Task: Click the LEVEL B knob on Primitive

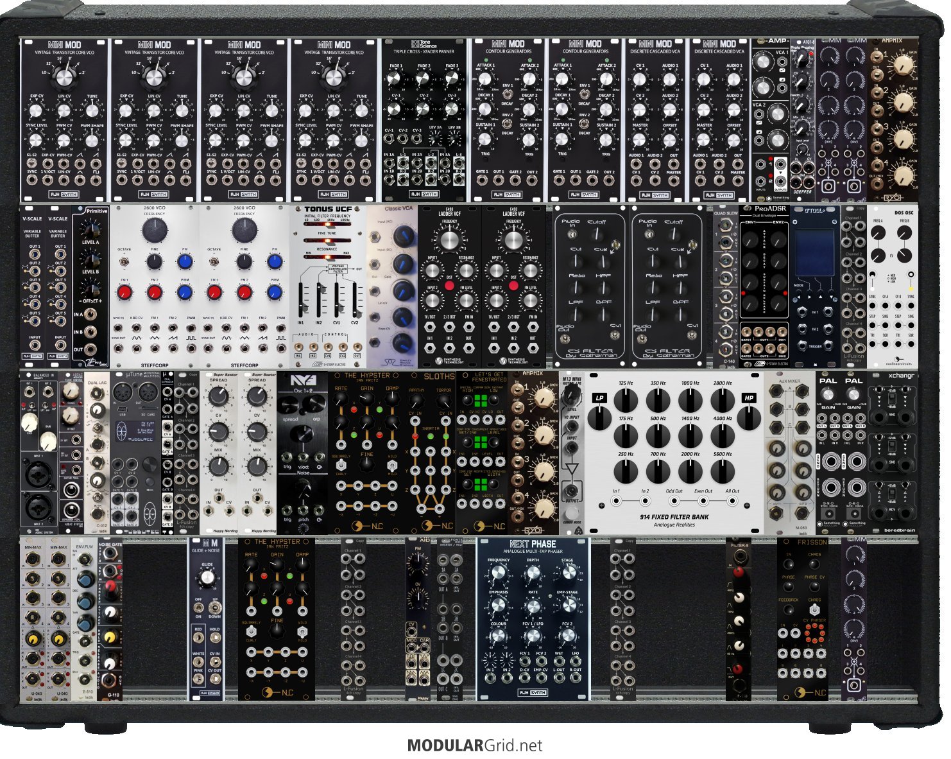Action: pyautogui.click(x=91, y=259)
